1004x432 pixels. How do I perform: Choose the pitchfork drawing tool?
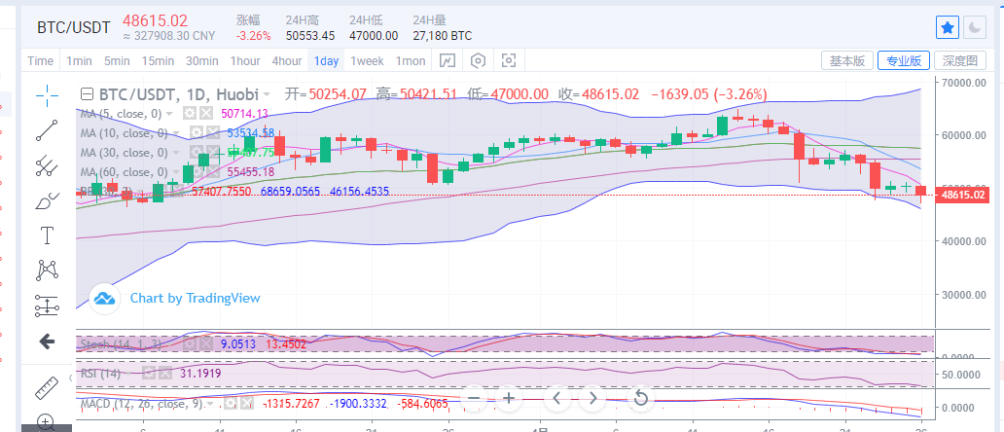coord(47,165)
